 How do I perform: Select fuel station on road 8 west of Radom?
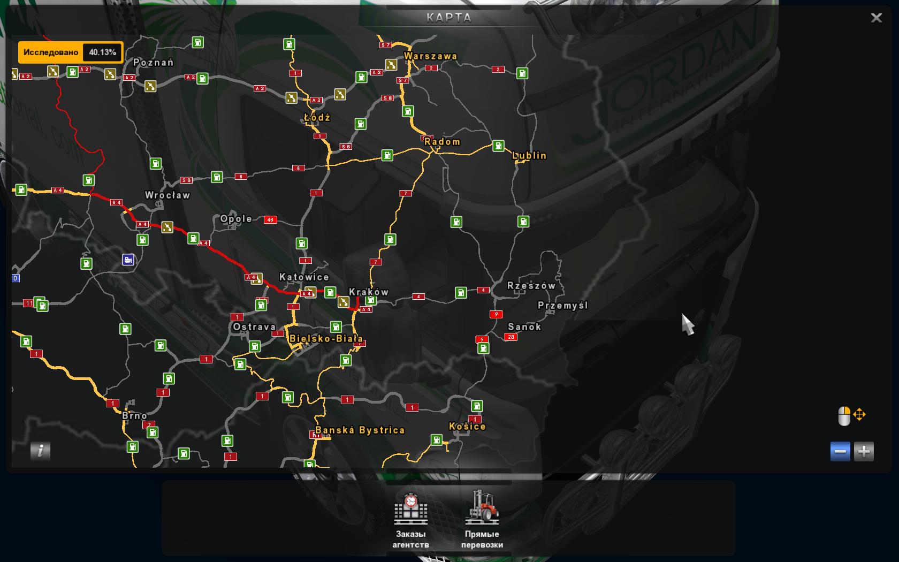[x=387, y=155]
